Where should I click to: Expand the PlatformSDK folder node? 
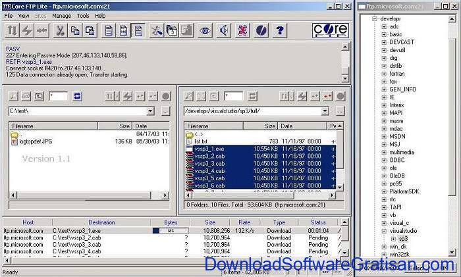(384, 191)
